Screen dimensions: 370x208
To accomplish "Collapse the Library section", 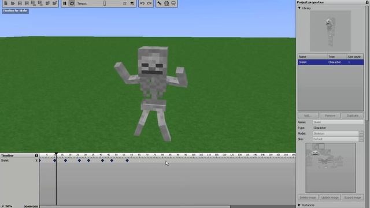I will [299, 8].
